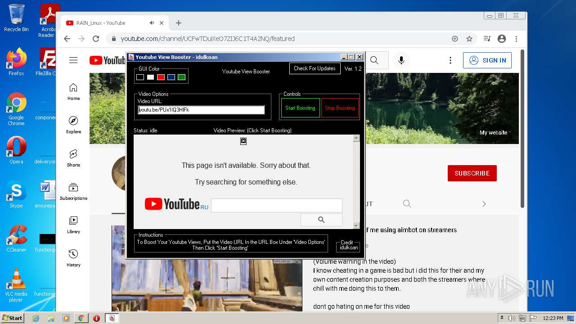The width and height of the screenshot is (576, 324).
Task: Click the Chrome address bar URL
Action: click(207, 39)
